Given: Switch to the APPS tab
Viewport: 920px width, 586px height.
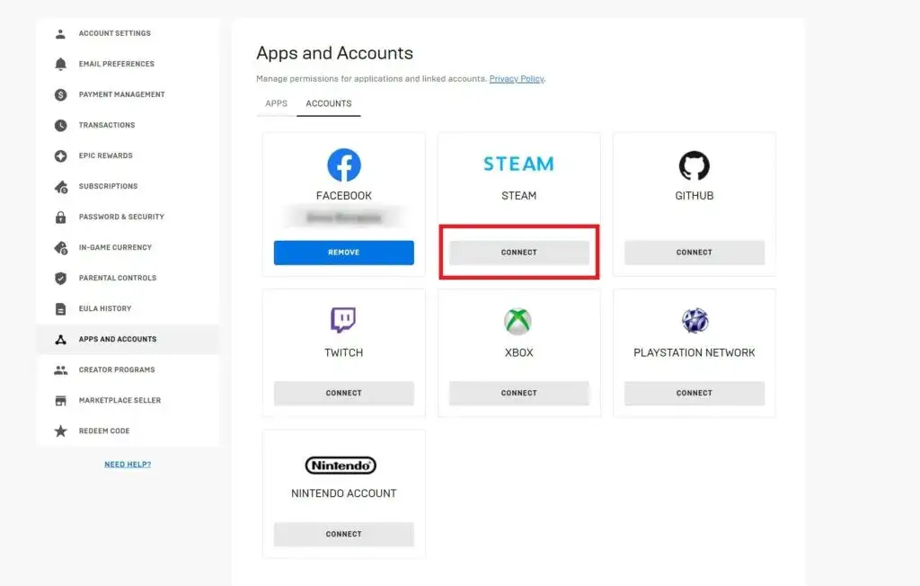Looking at the screenshot, I should 276,103.
